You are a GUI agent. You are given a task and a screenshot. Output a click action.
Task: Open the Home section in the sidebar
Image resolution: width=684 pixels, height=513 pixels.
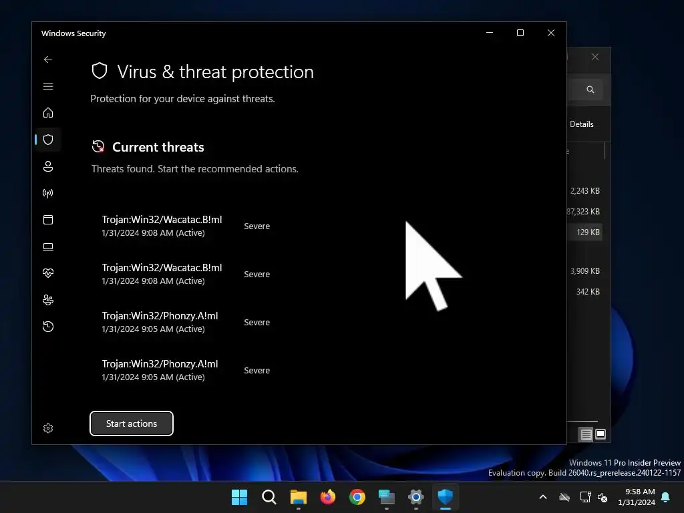[48, 113]
